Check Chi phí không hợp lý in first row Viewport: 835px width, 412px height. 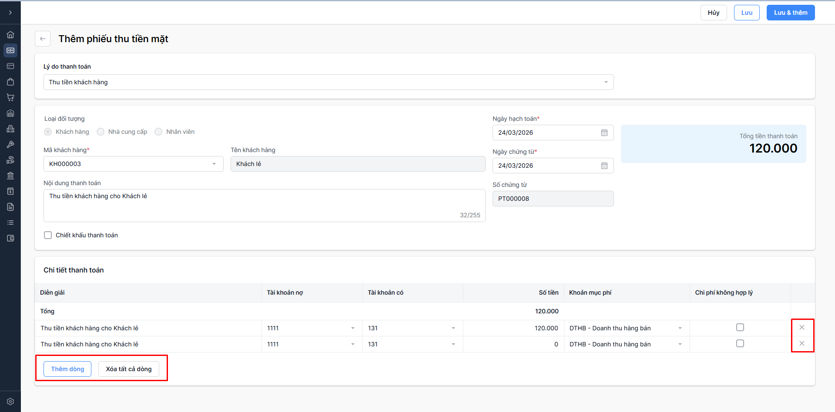pos(740,327)
